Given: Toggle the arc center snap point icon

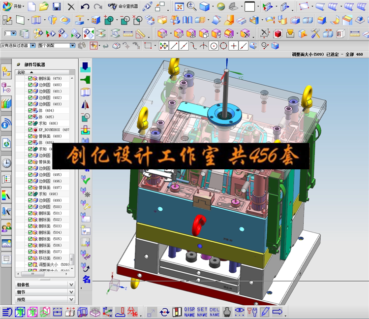Looking at the screenshot, I should tap(214, 46).
